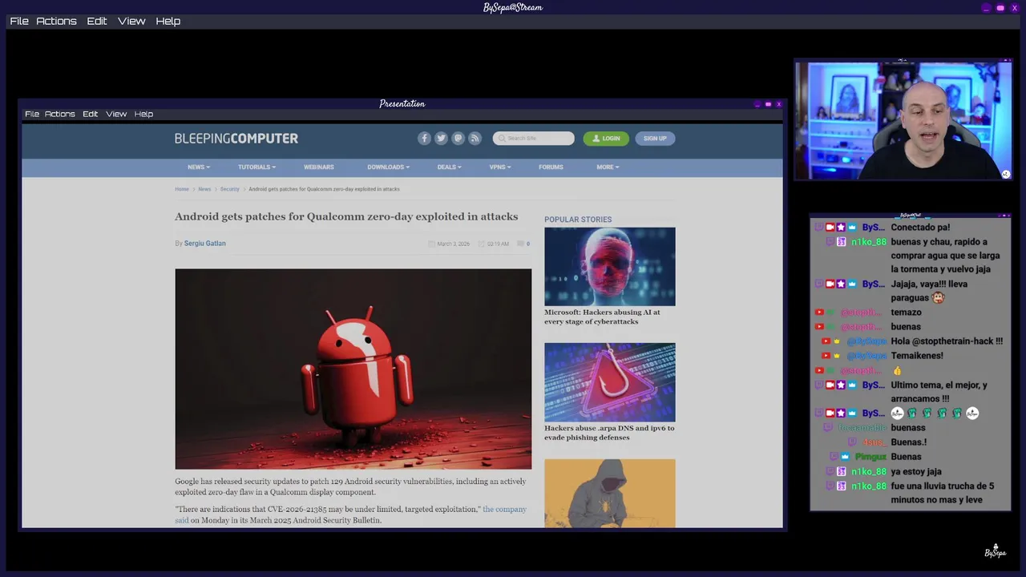Expand the MORE dropdown menu
The height and width of the screenshot is (577, 1026).
608,167
